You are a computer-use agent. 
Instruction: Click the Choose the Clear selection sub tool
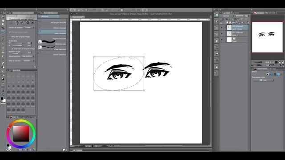click(x=52, y=48)
